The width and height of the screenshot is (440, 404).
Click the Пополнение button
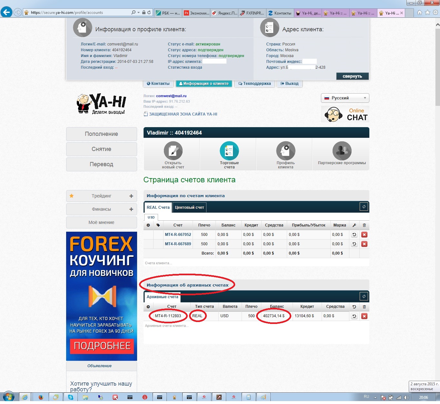102,134
